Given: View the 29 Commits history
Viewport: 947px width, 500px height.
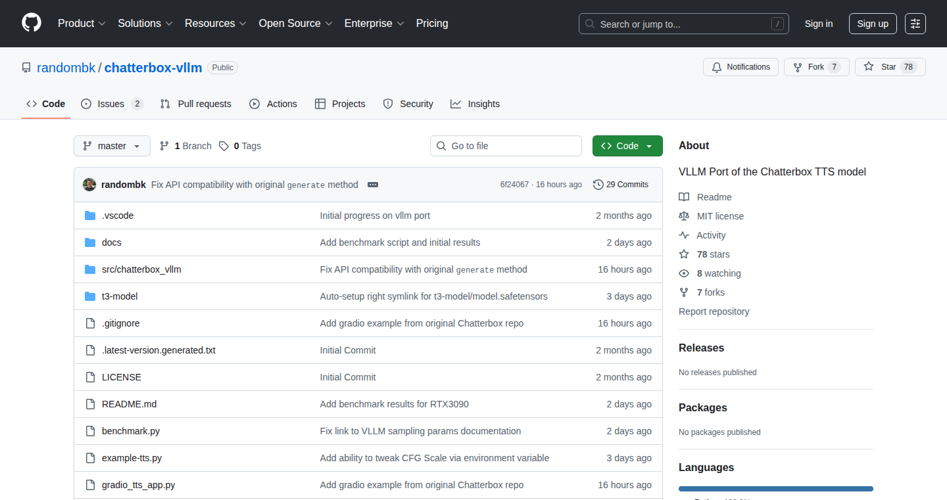Looking at the screenshot, I should click(621, 185).
